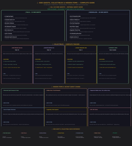Click the 'Wee Pincers' quick reference label
The image size is (132, 146).
pos(24,133)
